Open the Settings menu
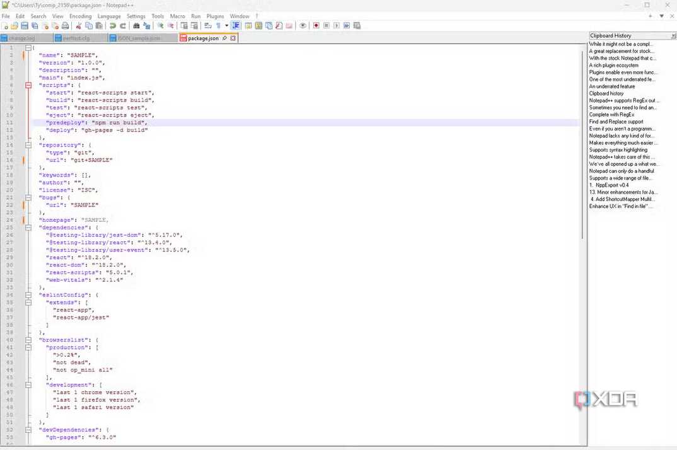 136,16
